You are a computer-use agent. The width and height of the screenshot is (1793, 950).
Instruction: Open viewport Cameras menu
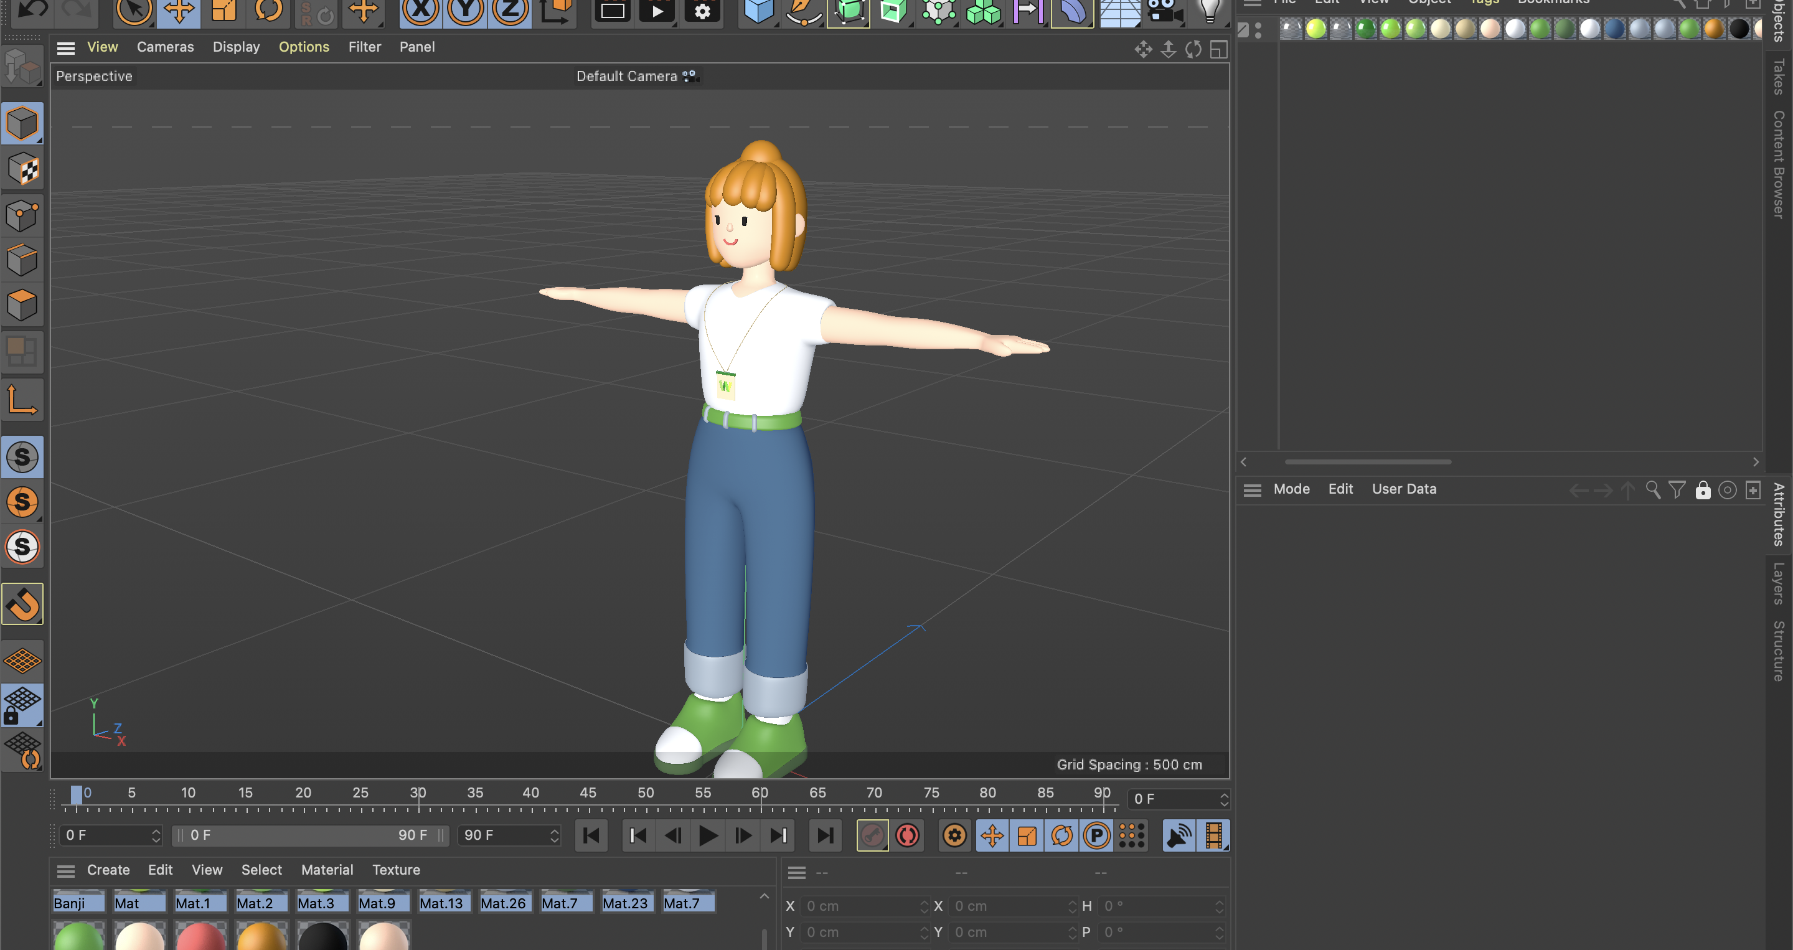pos(165,47)
